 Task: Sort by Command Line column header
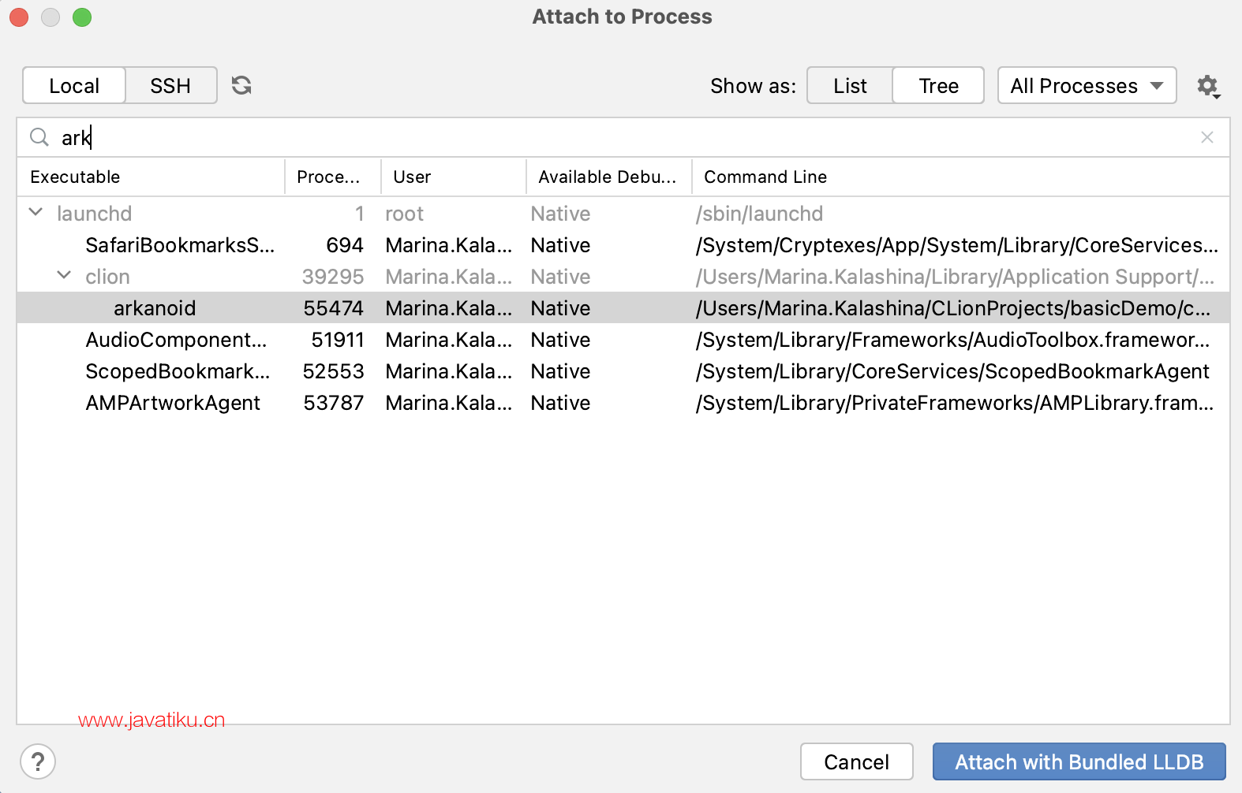(x=960, y=177)
